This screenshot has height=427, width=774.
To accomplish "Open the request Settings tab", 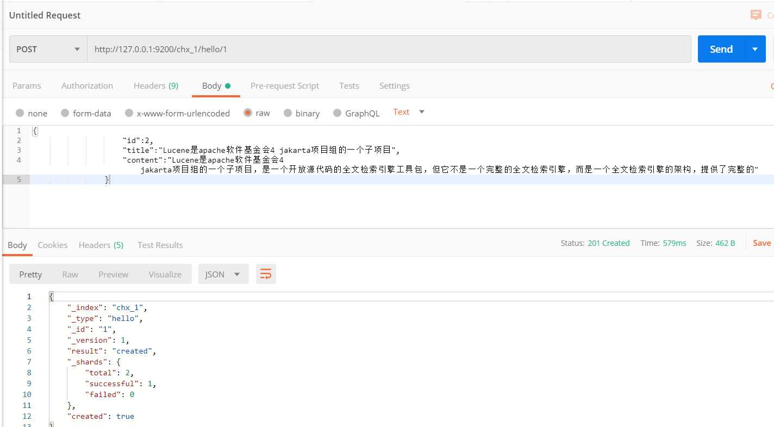I will click(394, 85).
